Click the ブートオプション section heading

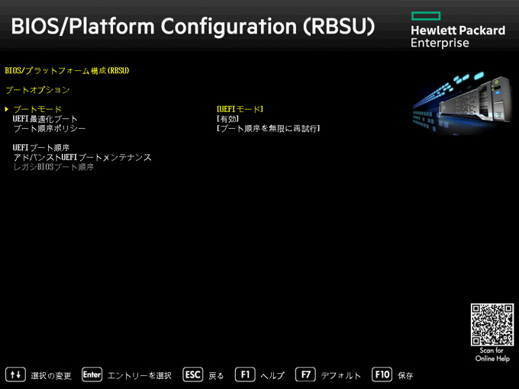[x=37, y=90]
